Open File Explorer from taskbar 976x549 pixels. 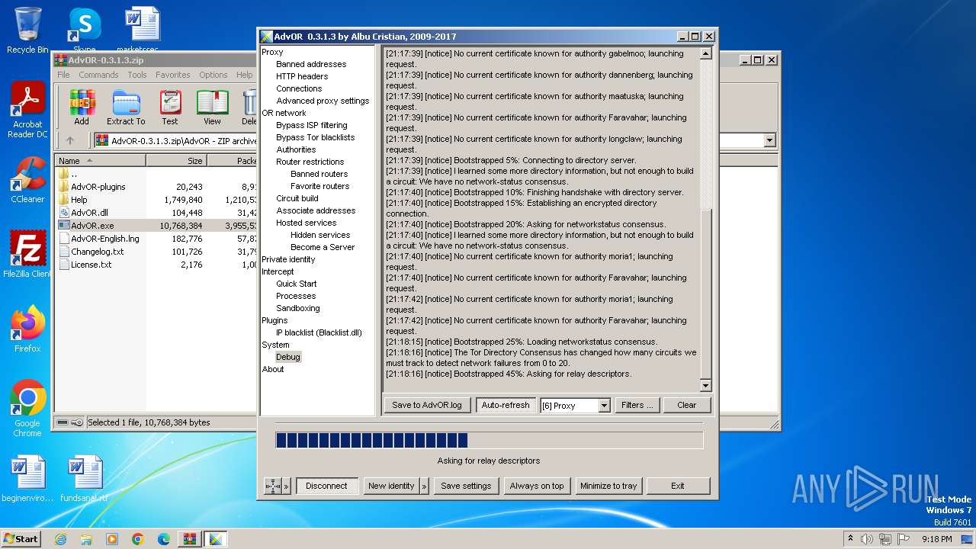(86, 539)
